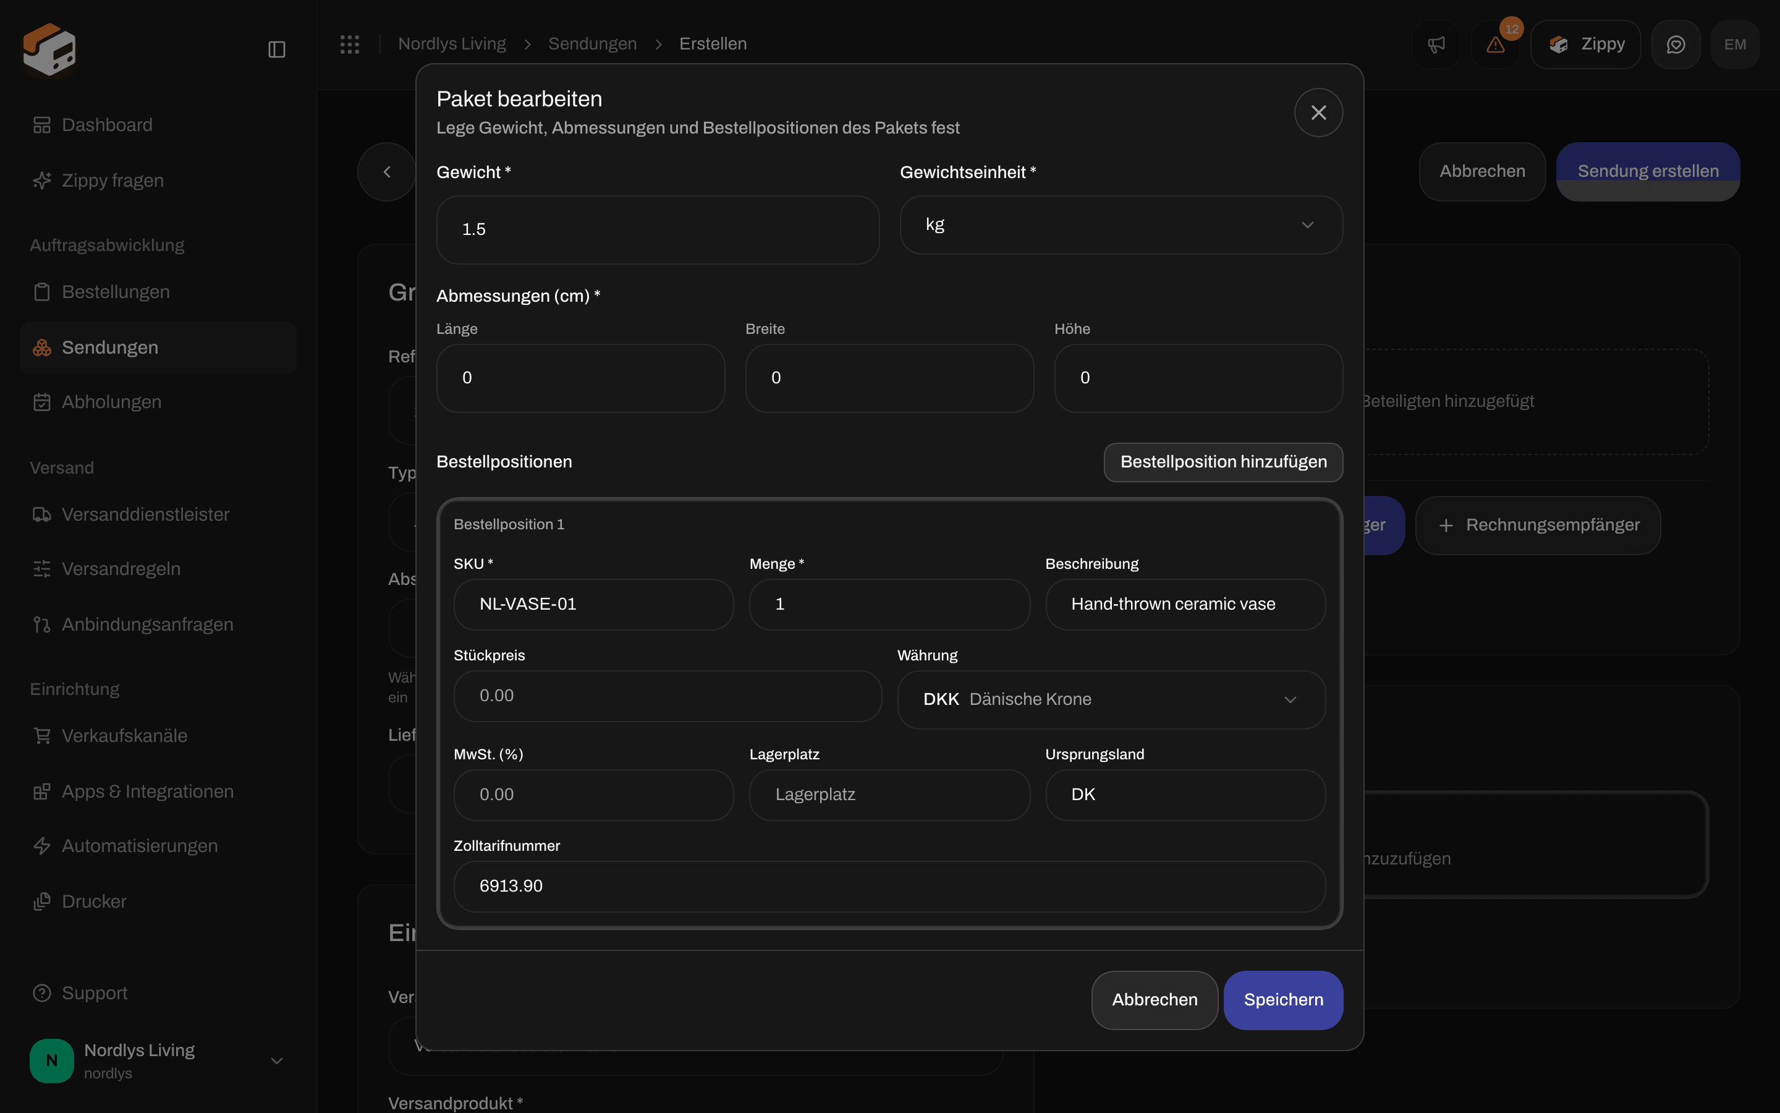Click Bestellposition hinzufügen button
Image resolution: width=1780 pixels, height=1113 pixels.
point(1223,463)
